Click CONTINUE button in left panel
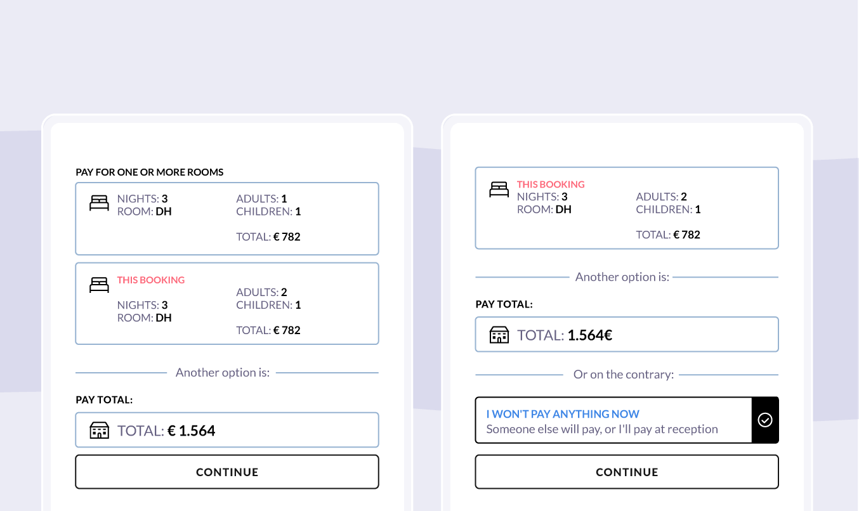Viewport: 859px width, 511px height. coord(227,472)
